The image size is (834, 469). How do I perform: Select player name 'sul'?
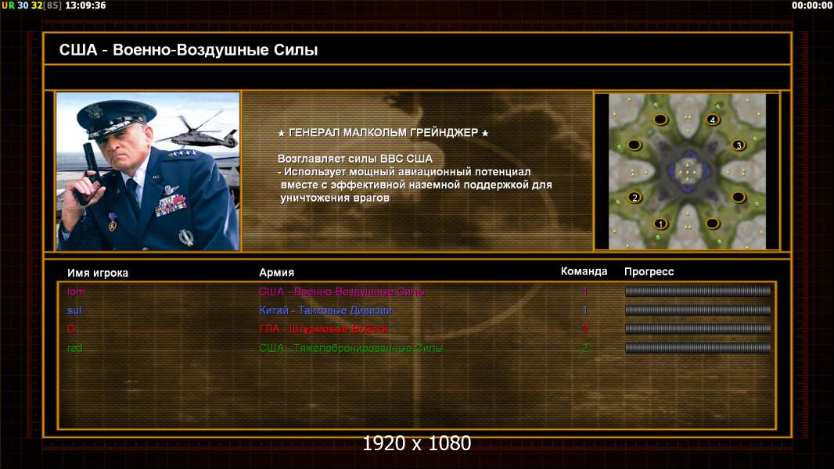(x=74, y=311)
